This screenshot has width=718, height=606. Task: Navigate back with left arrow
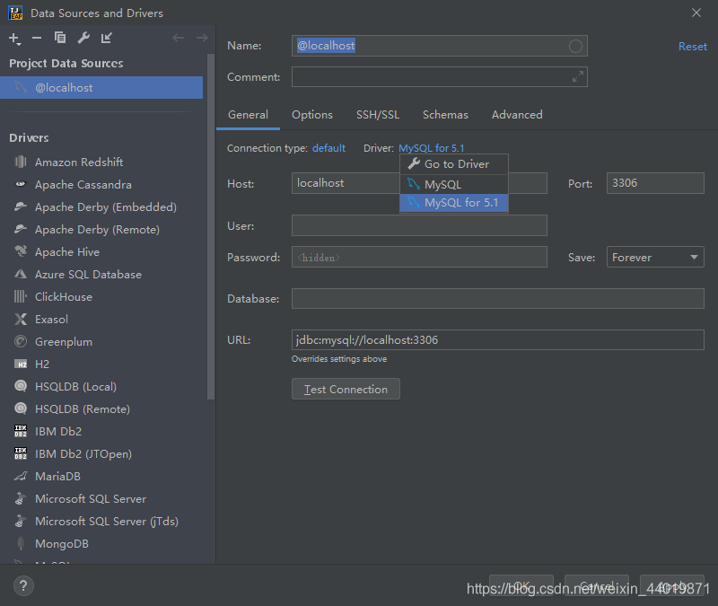[178, 38]
